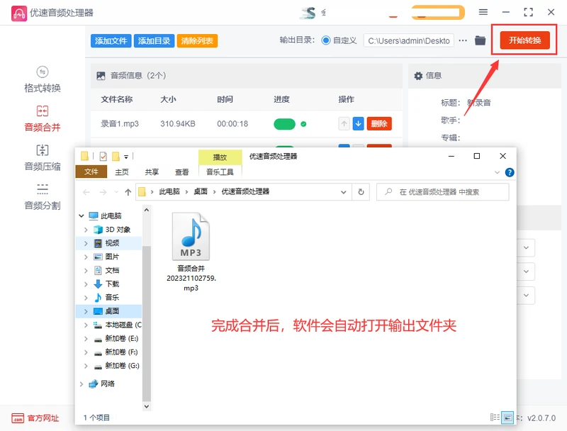Click 此电脑 in the address breadcrumb
The image size is (567, 431).
coord(169,191)
